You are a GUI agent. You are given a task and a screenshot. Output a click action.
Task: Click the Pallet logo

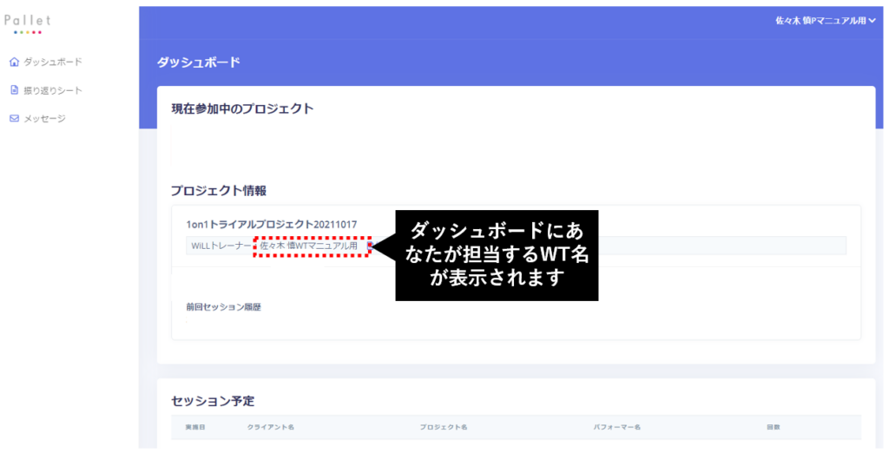pyautogui.click(x=27, y=23)
